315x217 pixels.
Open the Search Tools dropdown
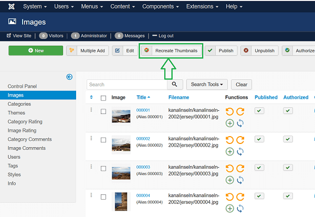pyautogui.click(x=209, y=84)
